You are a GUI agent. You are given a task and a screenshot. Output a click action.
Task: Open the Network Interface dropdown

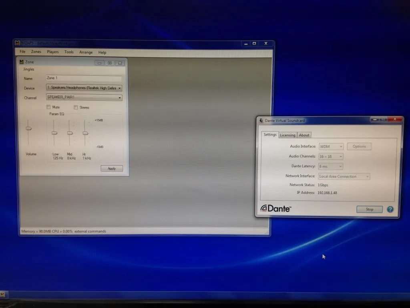344,176
